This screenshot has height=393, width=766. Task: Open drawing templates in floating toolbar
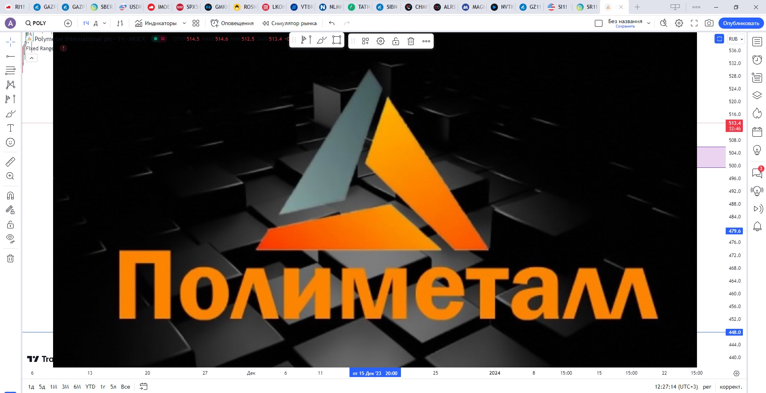coord(365,41)
